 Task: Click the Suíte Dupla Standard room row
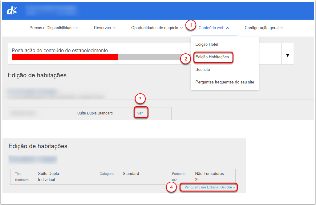coord(95,113)
